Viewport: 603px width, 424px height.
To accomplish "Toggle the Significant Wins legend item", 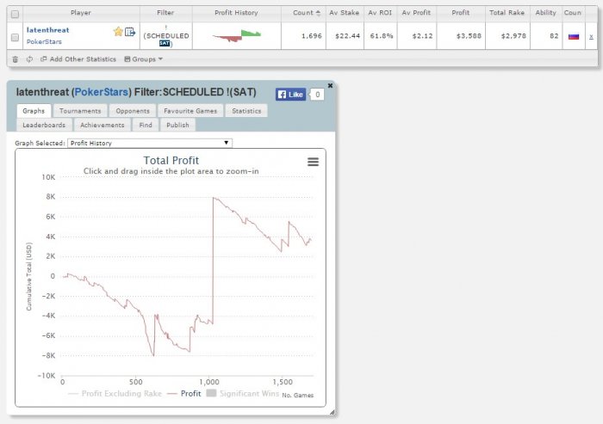I will (243, 394).
